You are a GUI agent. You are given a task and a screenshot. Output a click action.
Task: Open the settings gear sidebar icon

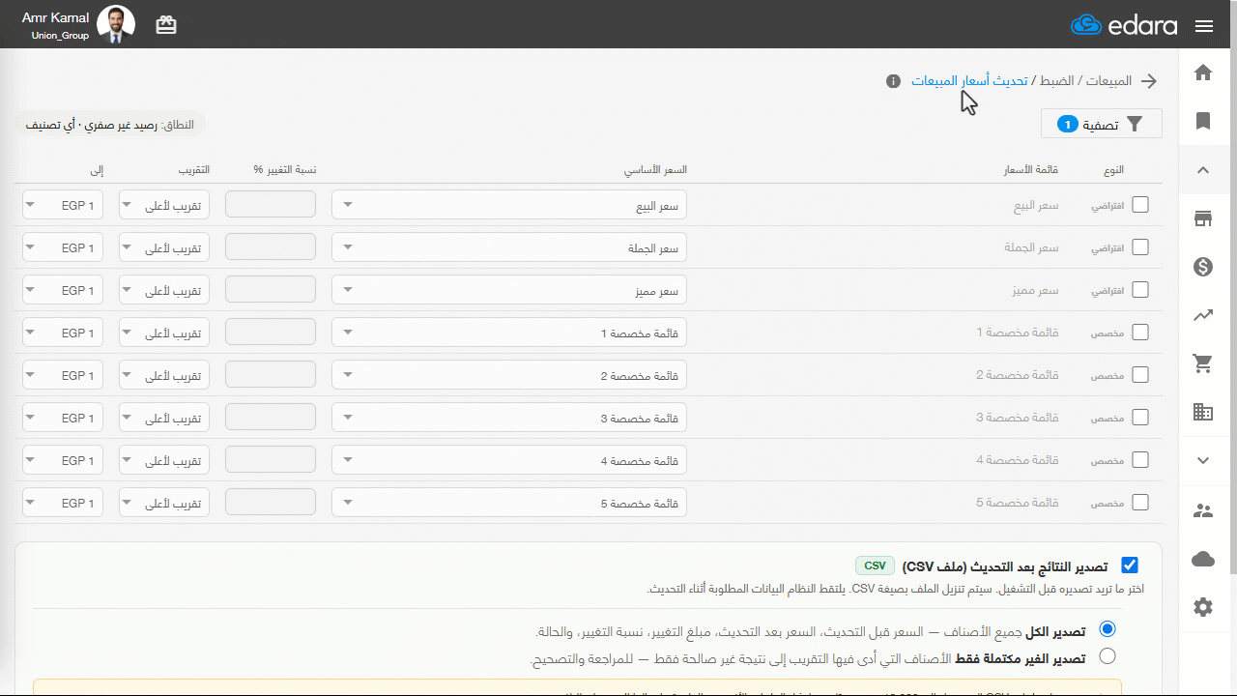point(1203,607)
